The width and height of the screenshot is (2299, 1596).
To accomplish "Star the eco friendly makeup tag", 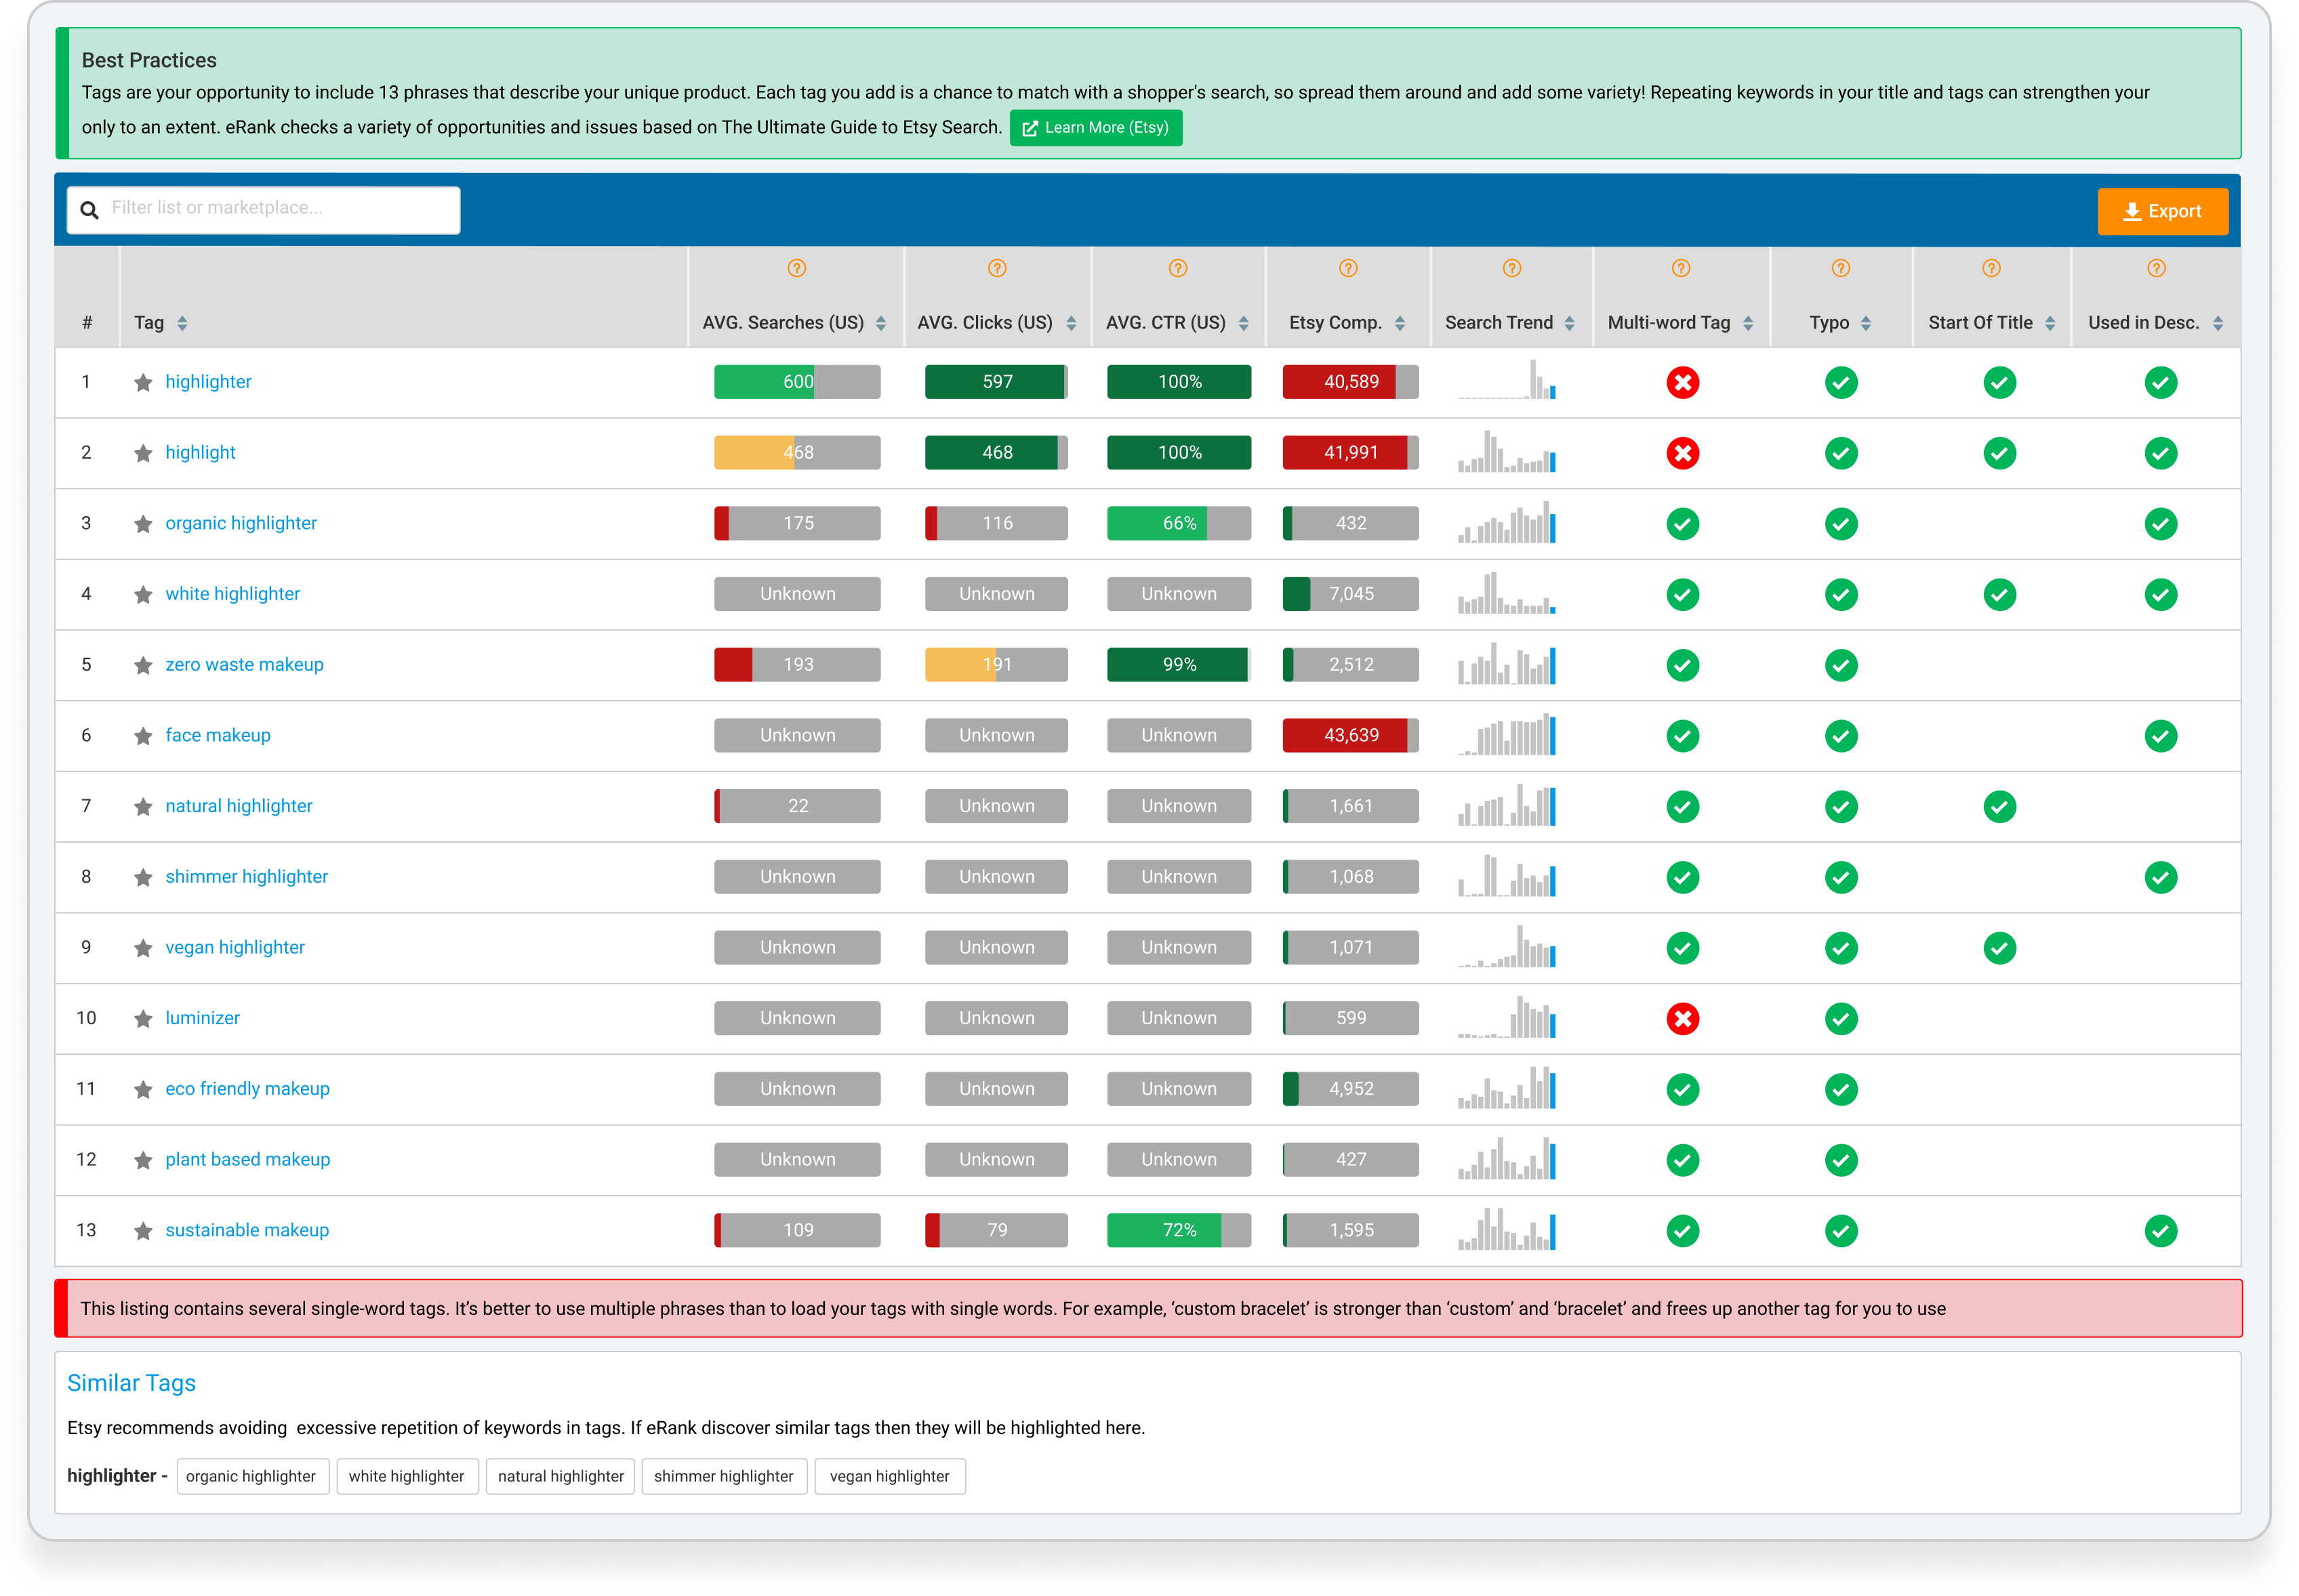I will click(x=143, y=1089).
